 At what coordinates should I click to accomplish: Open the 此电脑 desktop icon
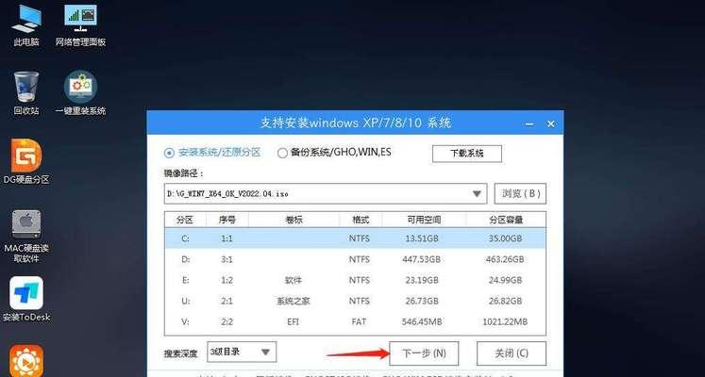tap(26, 25)
